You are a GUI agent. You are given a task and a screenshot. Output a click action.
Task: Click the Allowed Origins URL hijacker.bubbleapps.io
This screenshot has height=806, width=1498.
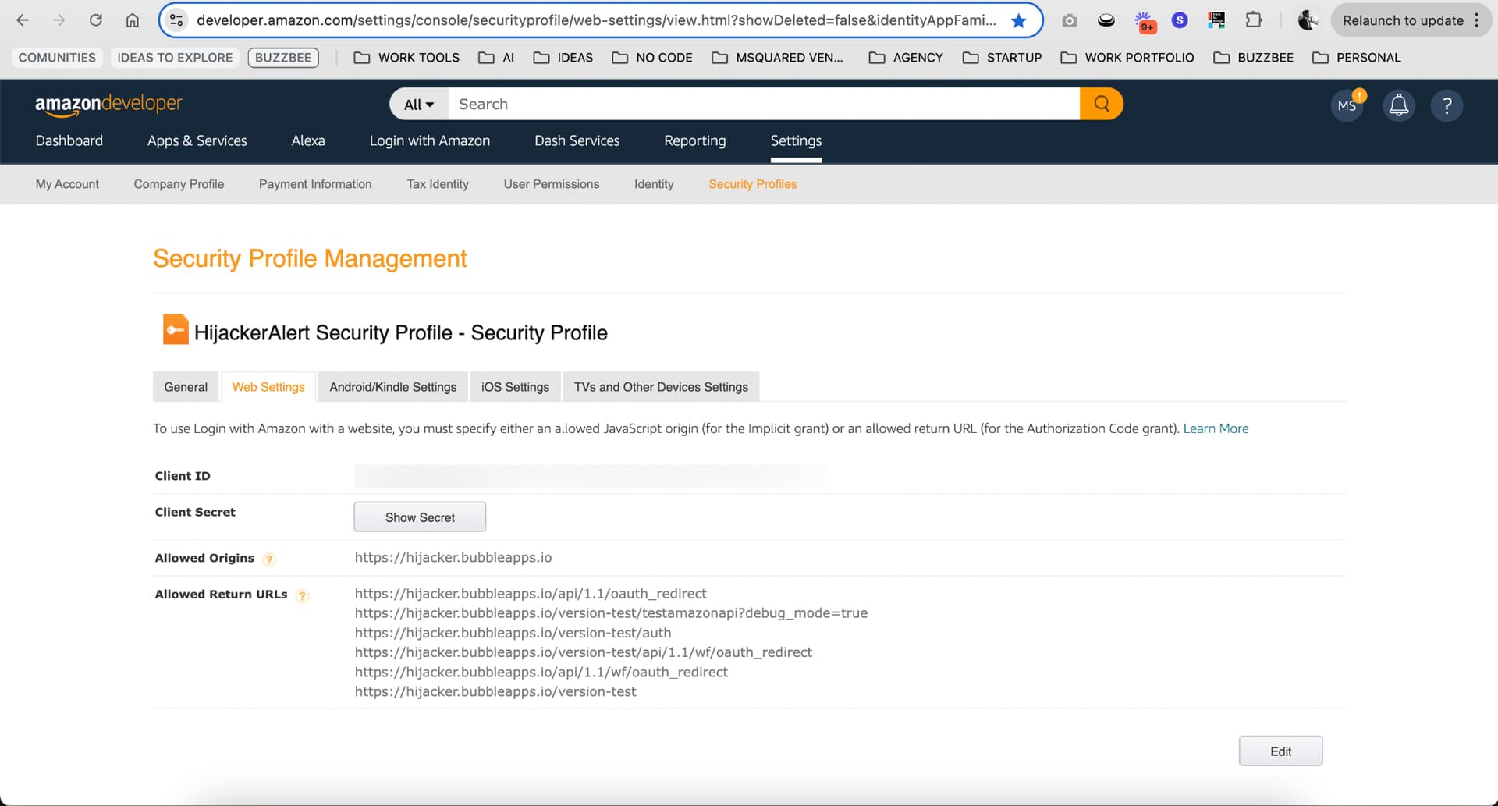[453, 557]
